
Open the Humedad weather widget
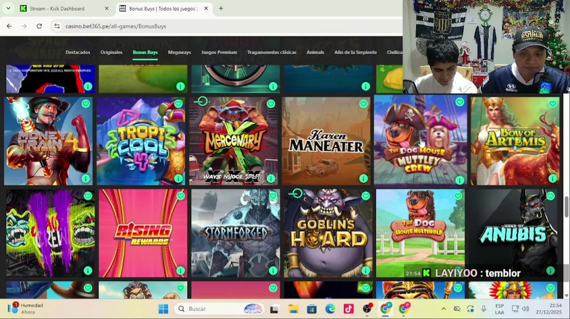[27, 308]
